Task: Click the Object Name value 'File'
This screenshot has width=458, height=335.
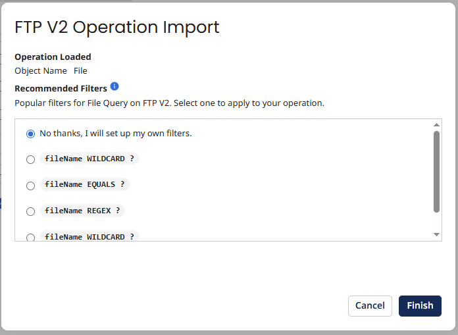Action: pos(80,70)
